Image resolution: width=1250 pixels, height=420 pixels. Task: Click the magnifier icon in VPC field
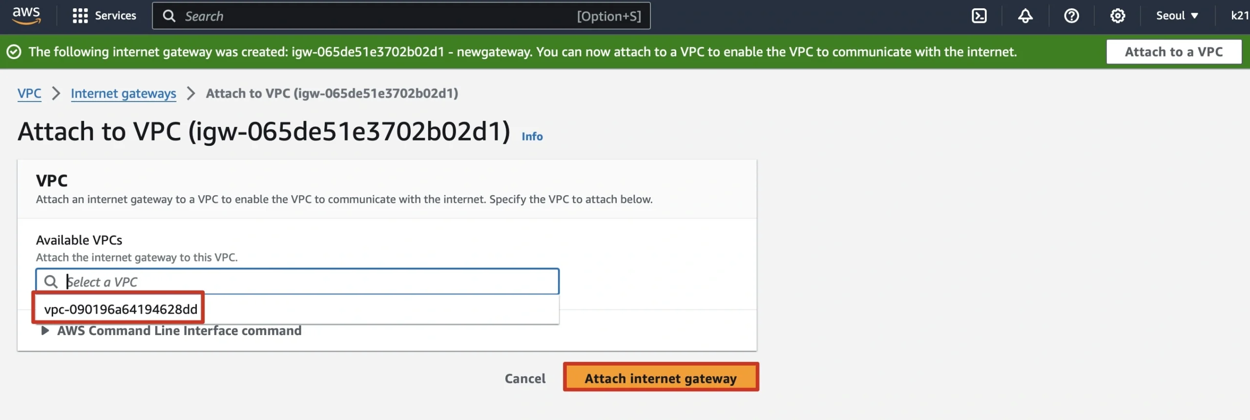click(x=51, y=281)
